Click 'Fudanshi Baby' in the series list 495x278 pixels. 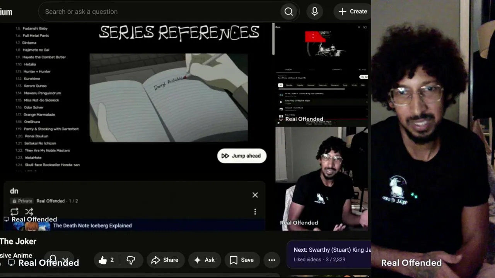point(35,29)
